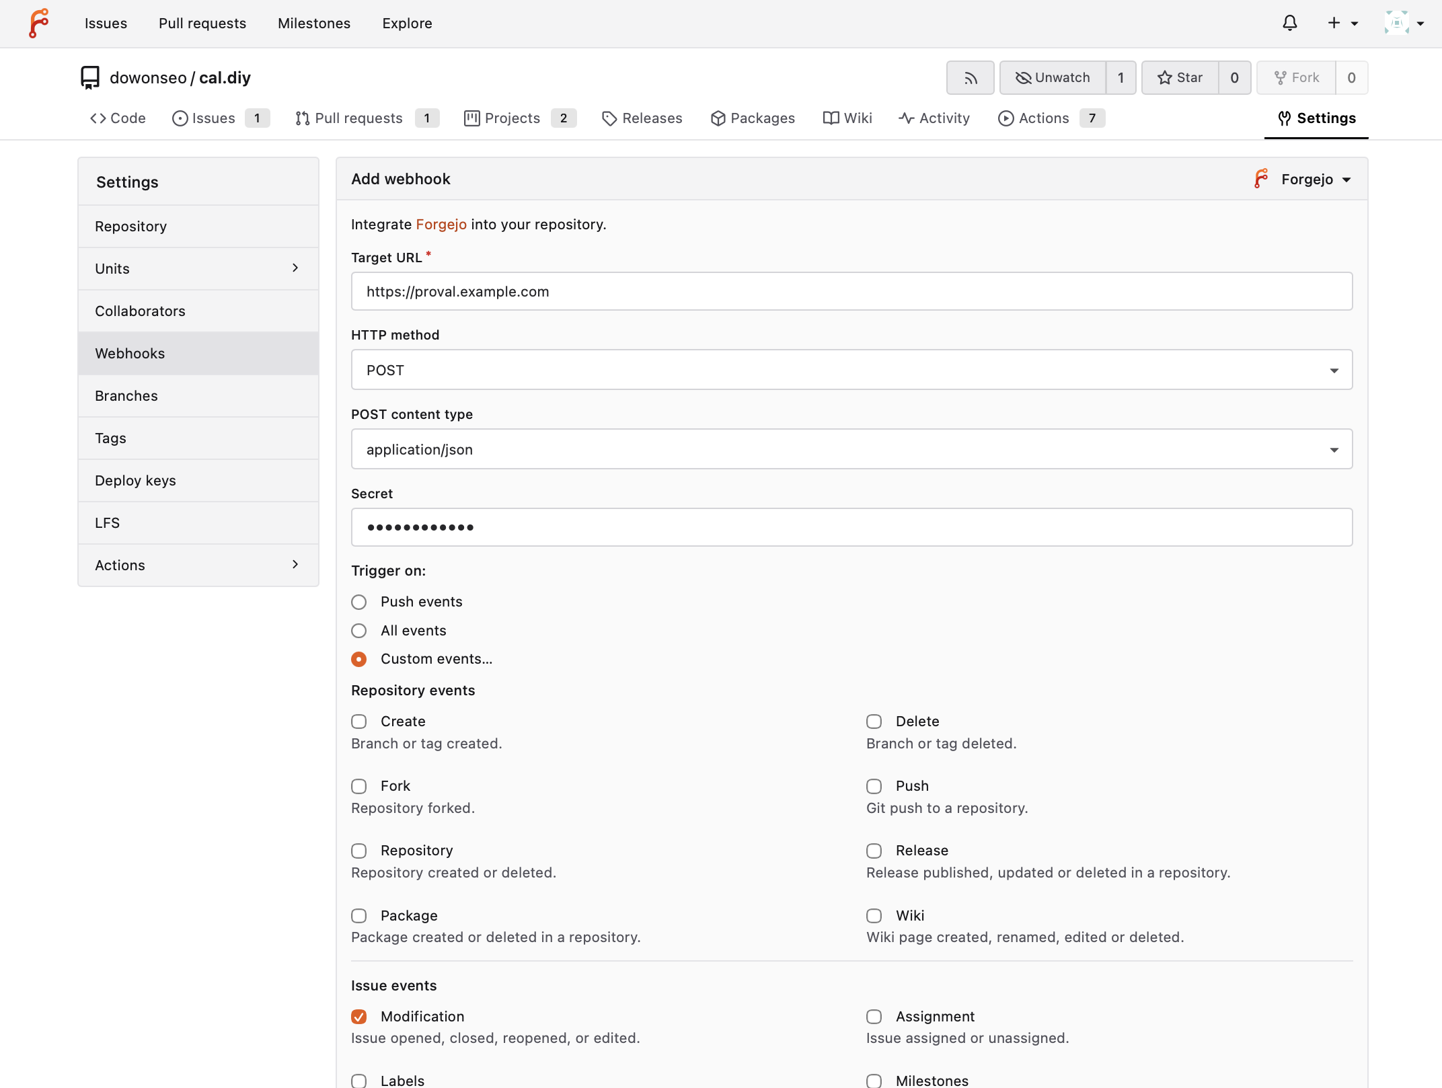Image resolution: width=1442 pixels, height=1088 pixels.
Task: Open Issues in the top navigation
Action: point(106,24)
